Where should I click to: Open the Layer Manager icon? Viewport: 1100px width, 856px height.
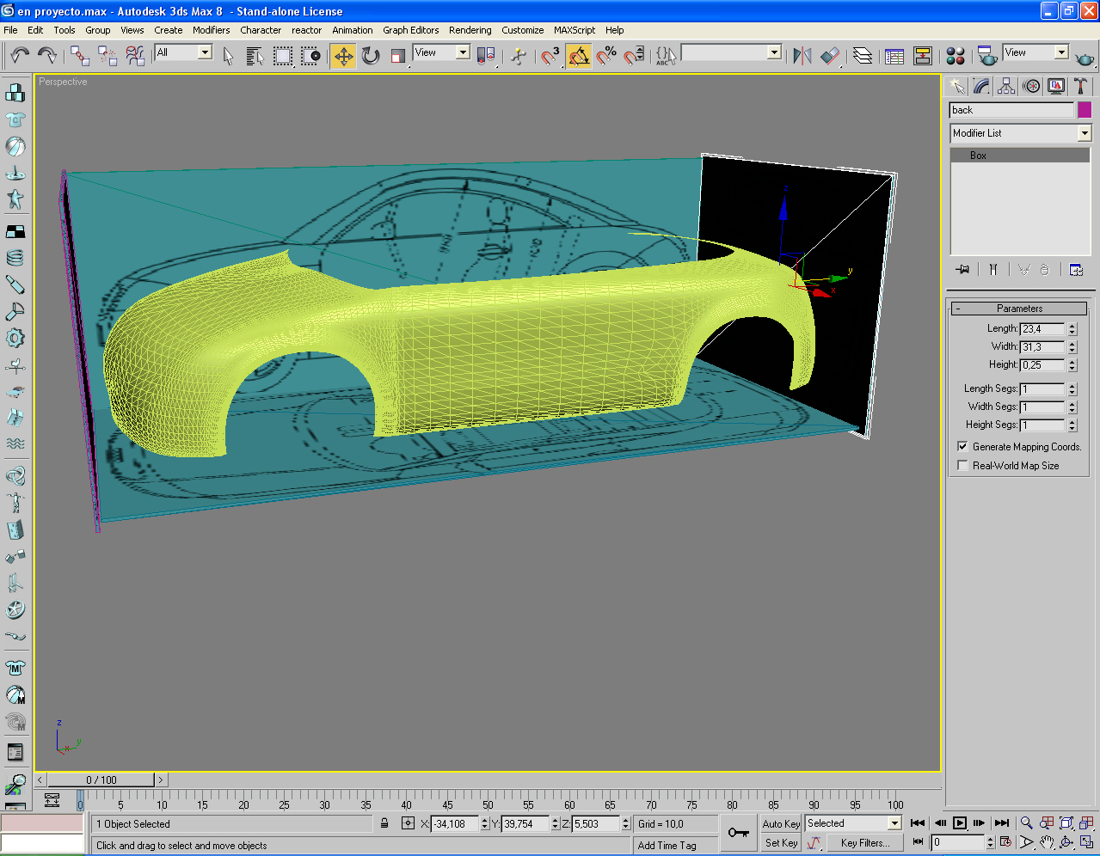[x=863, y=56]
